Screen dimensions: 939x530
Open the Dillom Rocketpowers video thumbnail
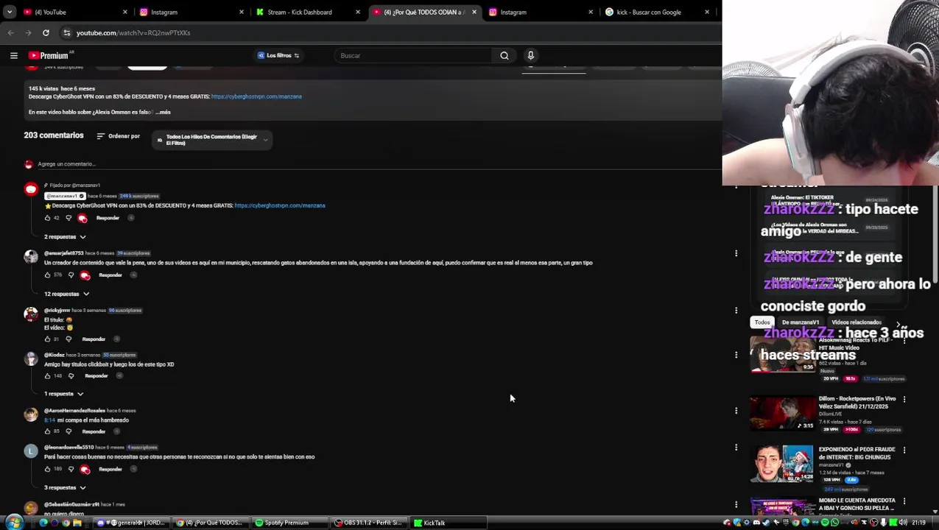coord(782,412)
